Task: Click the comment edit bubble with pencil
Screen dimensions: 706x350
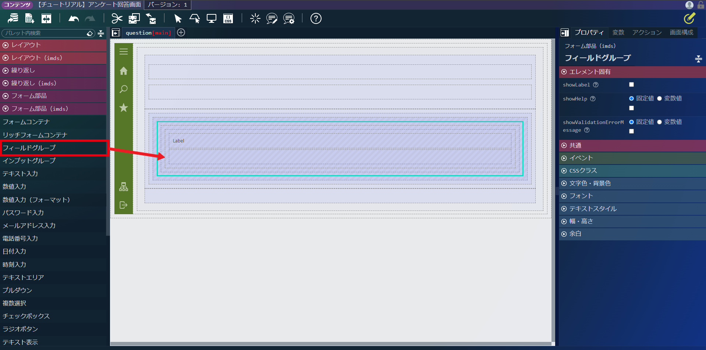Action: (272, 18)
